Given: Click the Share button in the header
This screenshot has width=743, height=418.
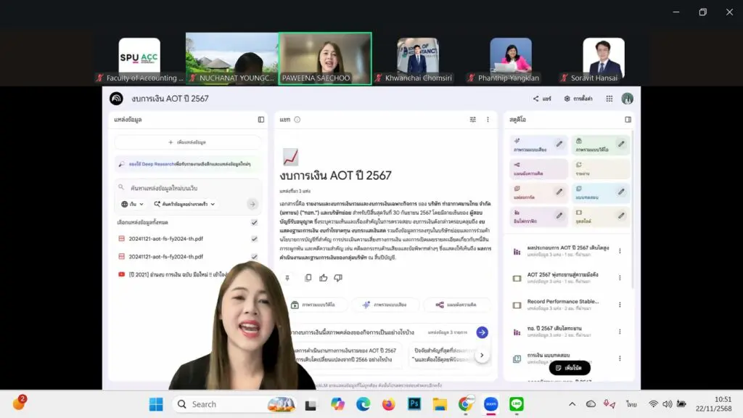Looking at the screenshot, I should [542, 99].
